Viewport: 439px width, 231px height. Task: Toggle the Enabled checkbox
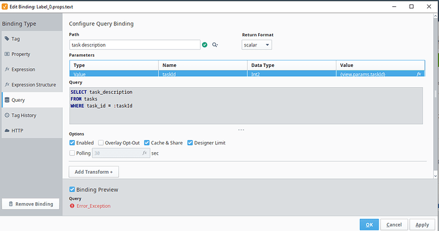[x=72, y=143]
